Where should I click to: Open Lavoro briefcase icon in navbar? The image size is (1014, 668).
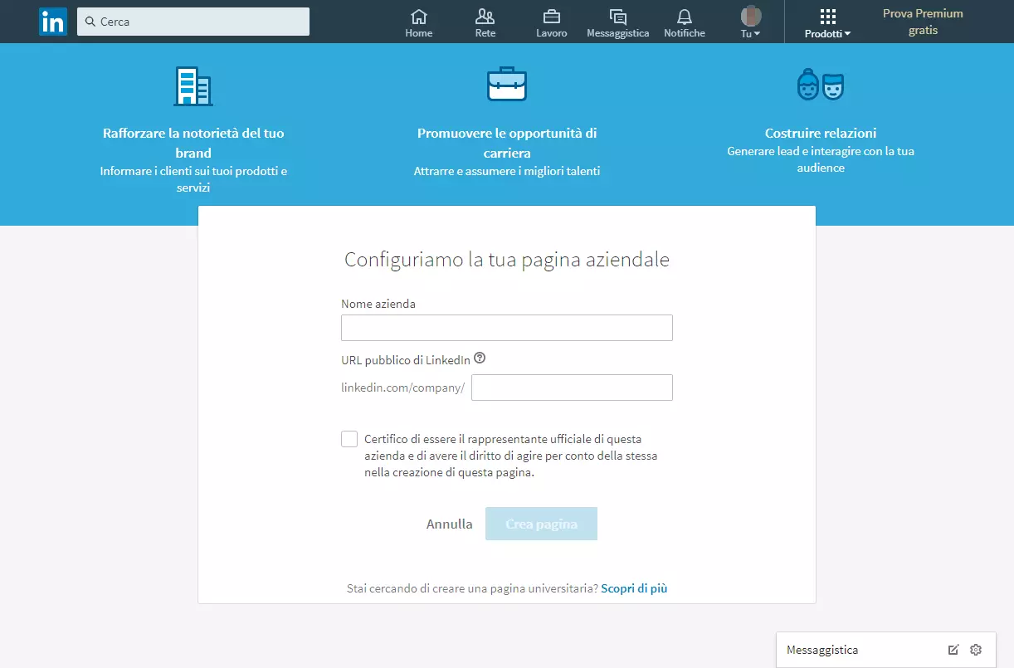[552, 17]
